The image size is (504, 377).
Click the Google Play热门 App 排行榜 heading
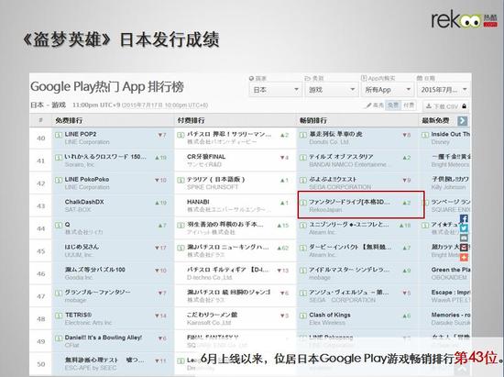(107, 87)
